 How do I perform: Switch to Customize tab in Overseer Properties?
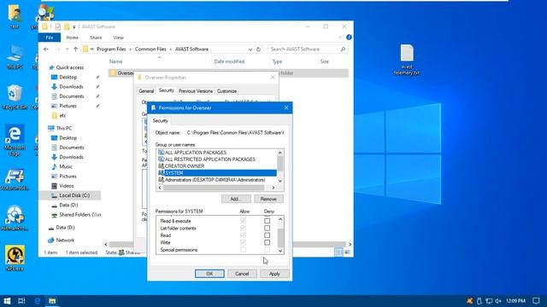click(226, 91)
